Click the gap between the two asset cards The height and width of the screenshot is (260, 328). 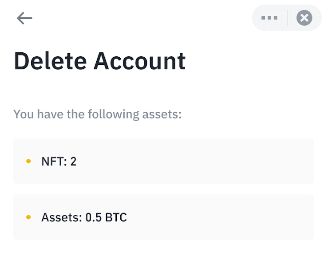pos(163,189)
